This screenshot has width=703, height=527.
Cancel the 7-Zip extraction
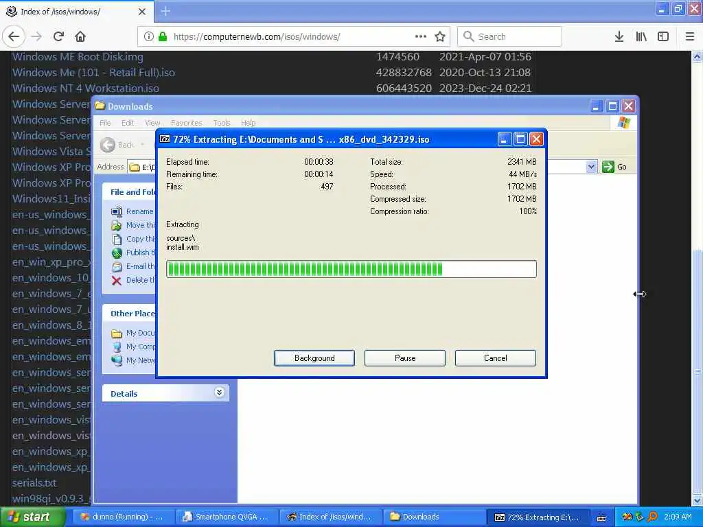click(x=496, y=358)
